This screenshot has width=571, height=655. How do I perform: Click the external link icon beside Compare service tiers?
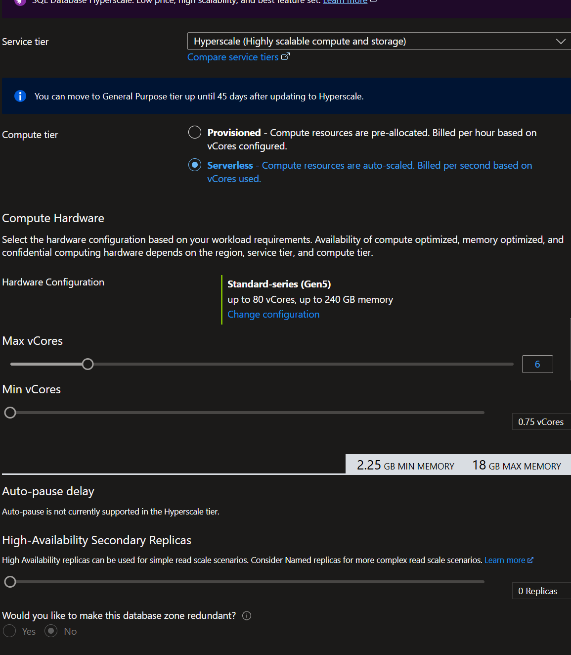[x=285, y=56]
